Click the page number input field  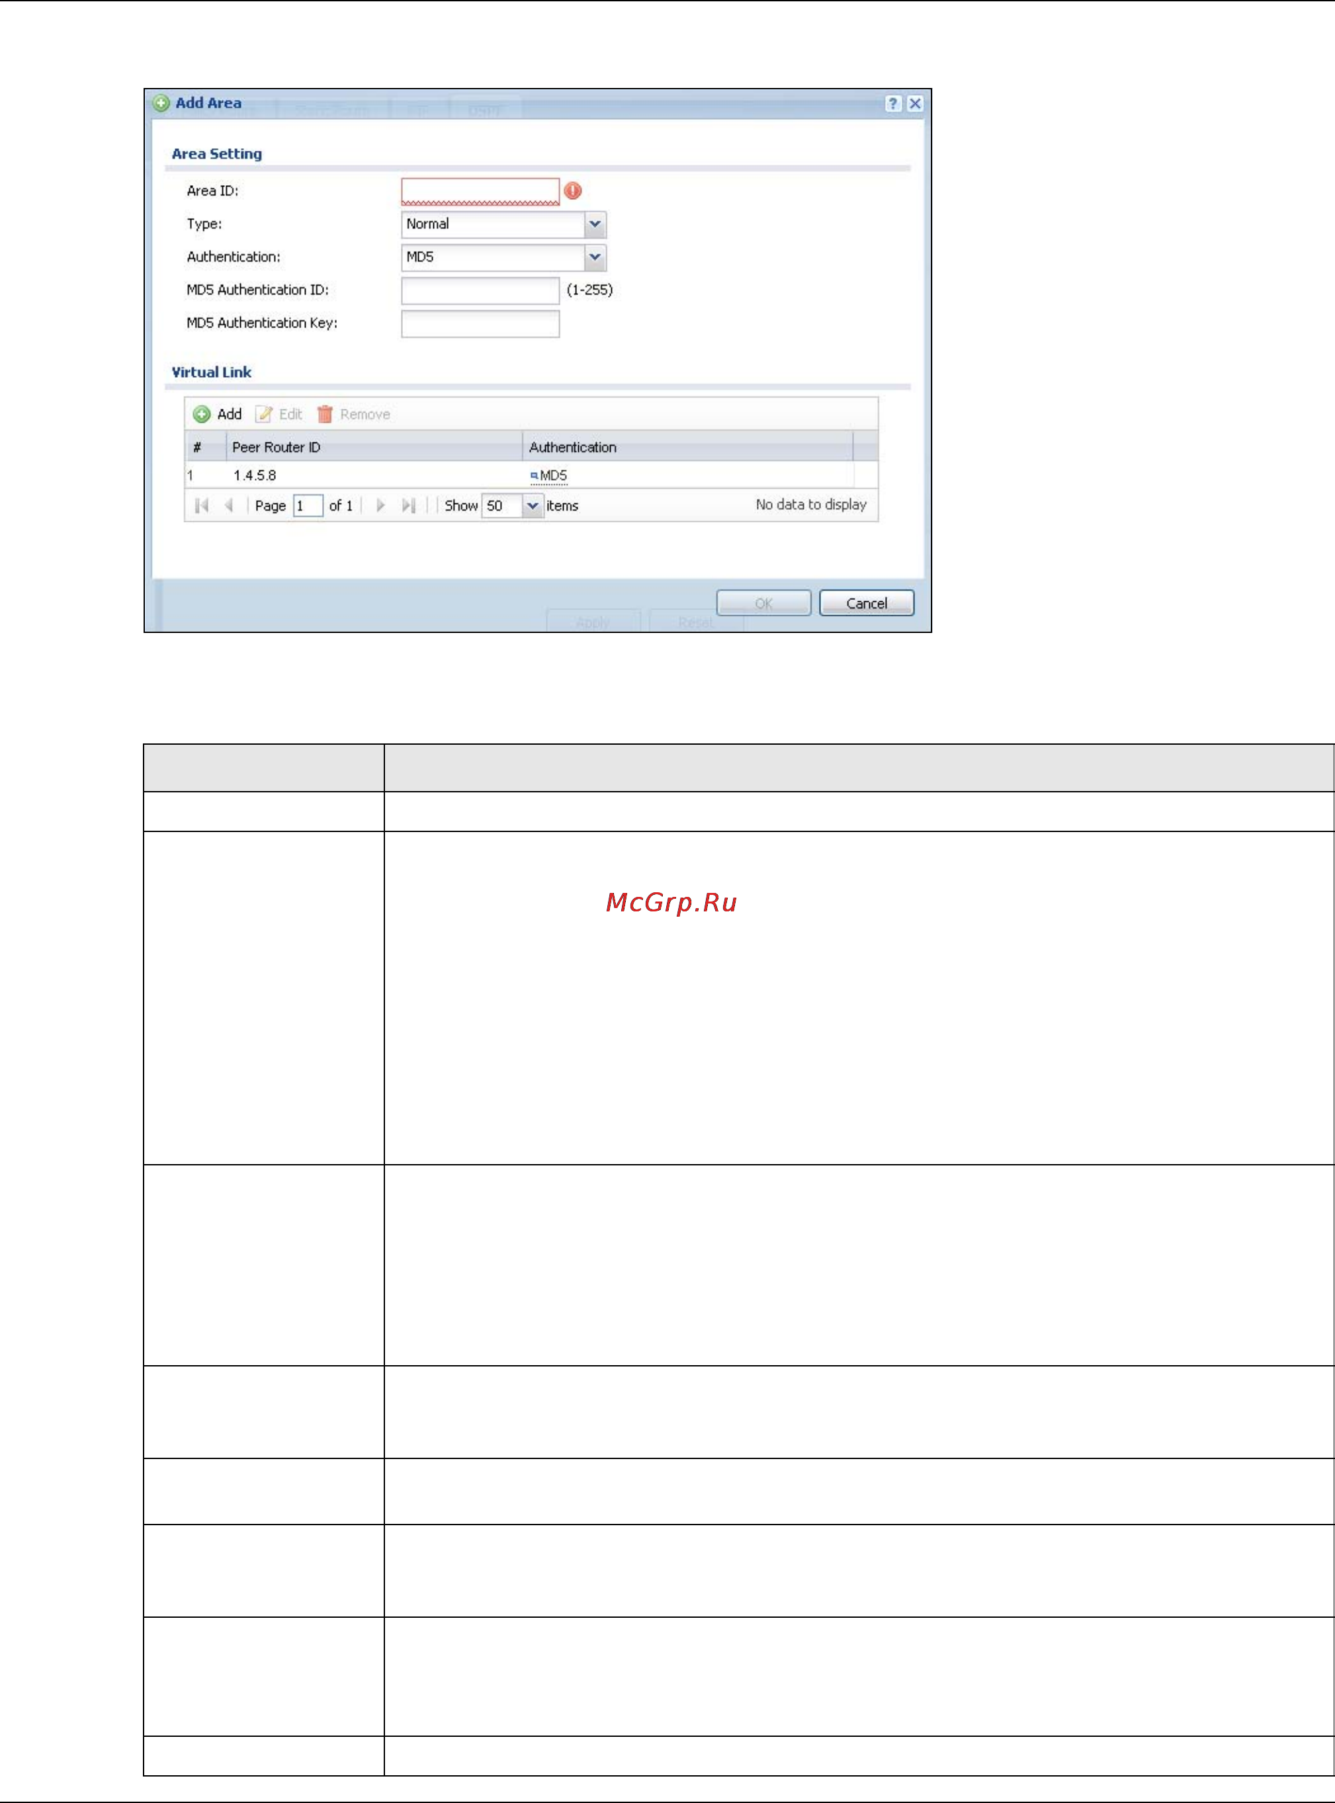(x=308, y=506)
